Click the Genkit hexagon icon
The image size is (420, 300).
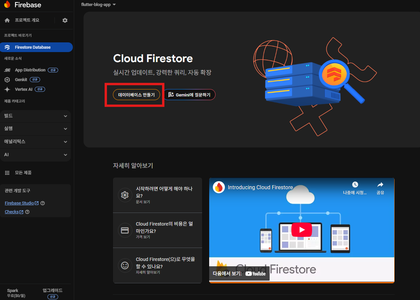tap(7, 80)
